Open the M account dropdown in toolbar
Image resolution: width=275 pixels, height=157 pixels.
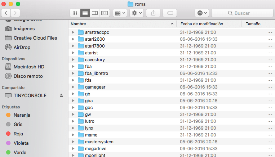[x=202, y=13]
